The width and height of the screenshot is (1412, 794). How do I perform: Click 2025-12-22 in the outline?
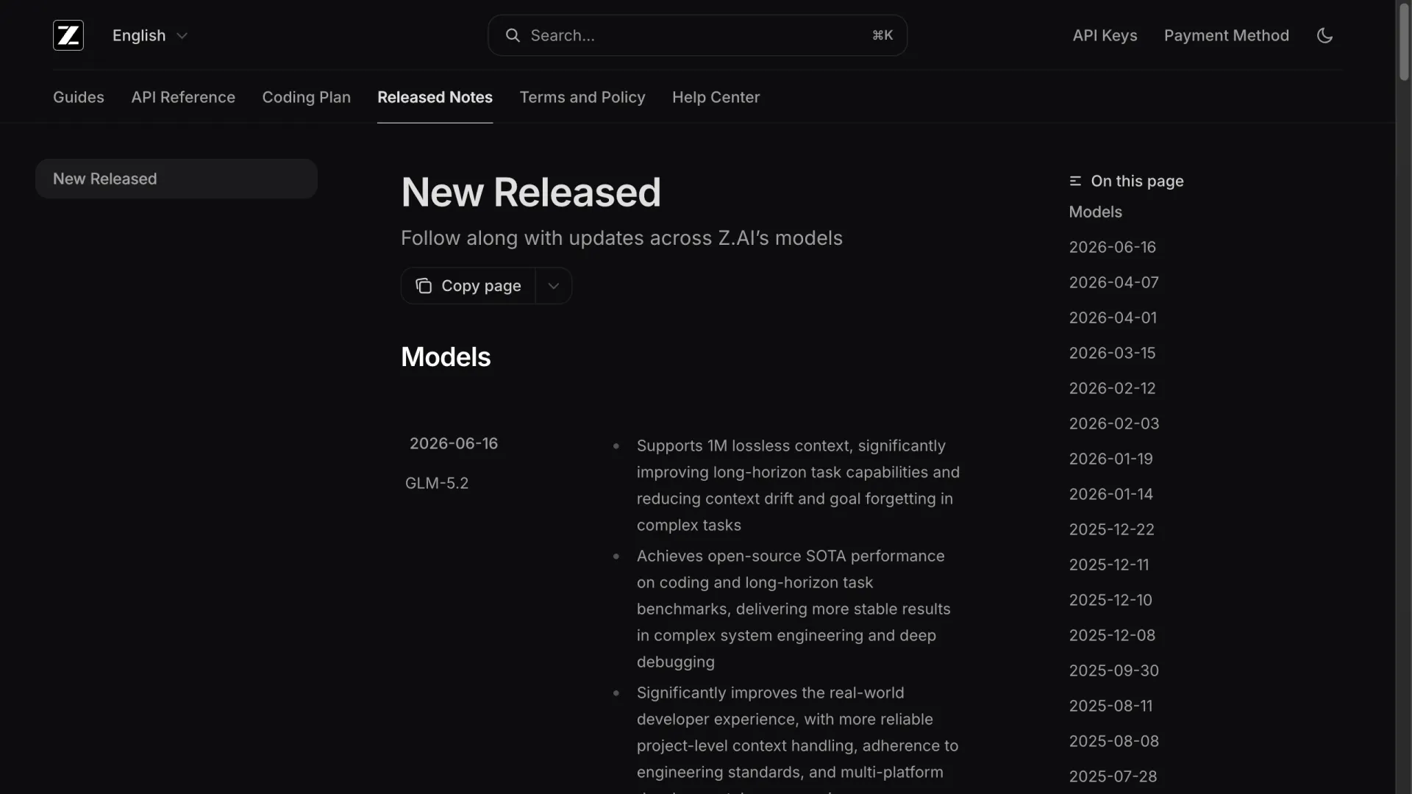point(1112,529)
